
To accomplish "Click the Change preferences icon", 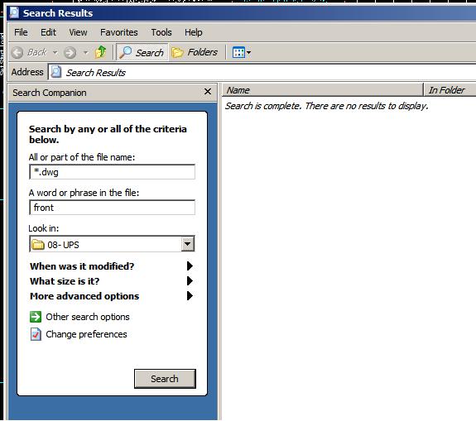I will click(36, 334).
